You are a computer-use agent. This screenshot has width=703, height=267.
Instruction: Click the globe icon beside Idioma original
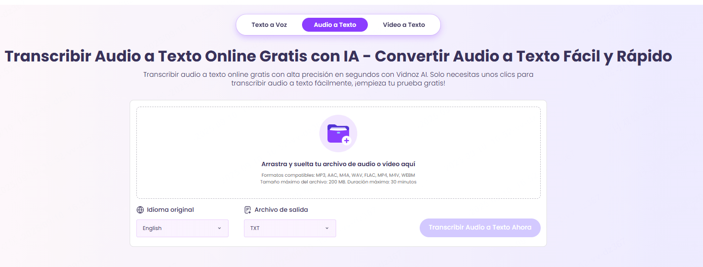[x=140, y=210]
